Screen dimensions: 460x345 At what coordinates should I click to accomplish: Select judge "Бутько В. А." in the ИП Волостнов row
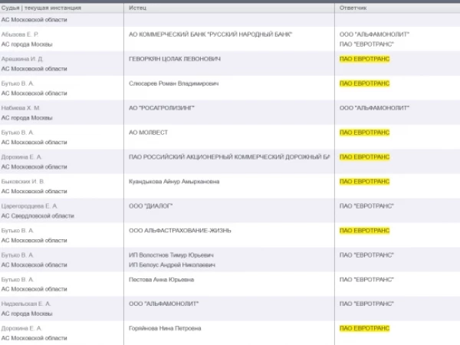[x=18, y=255]
